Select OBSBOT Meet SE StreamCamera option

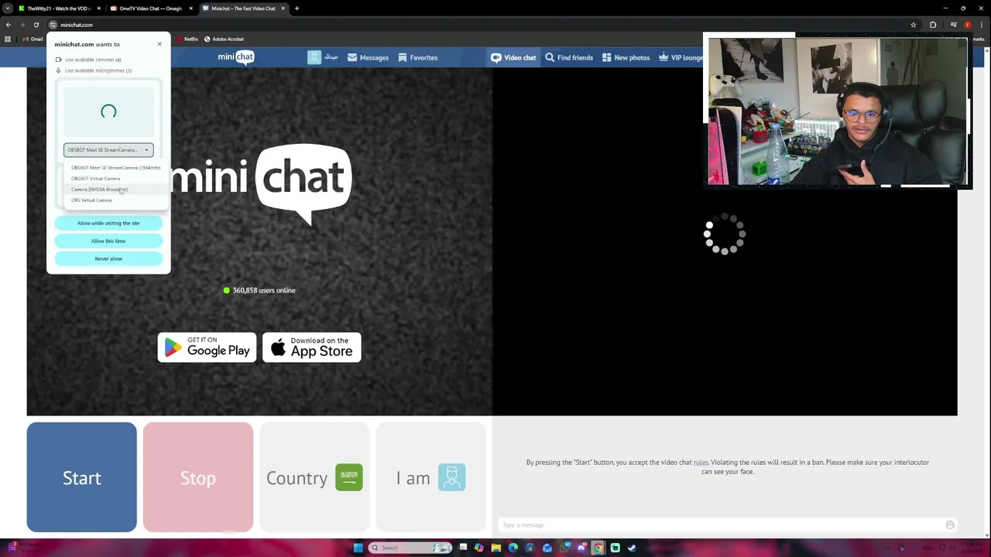tap(115, 167)
